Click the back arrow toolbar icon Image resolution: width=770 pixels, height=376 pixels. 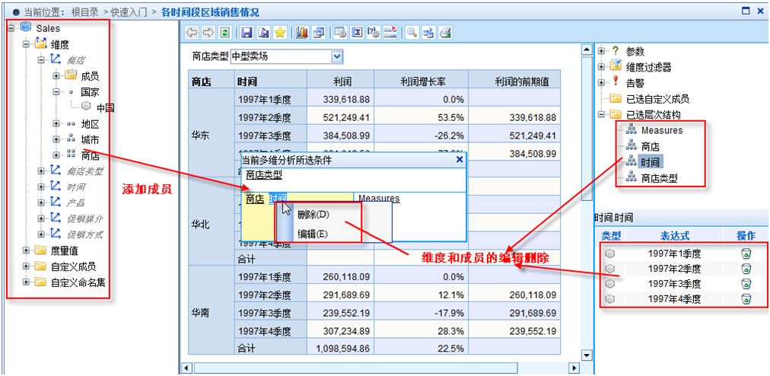(193, 33)
